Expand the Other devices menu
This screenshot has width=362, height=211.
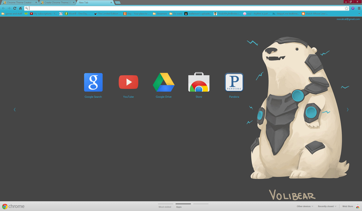305,207
